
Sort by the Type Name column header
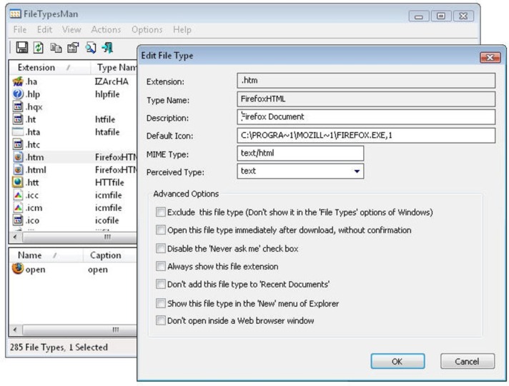[x=113, y=67]
